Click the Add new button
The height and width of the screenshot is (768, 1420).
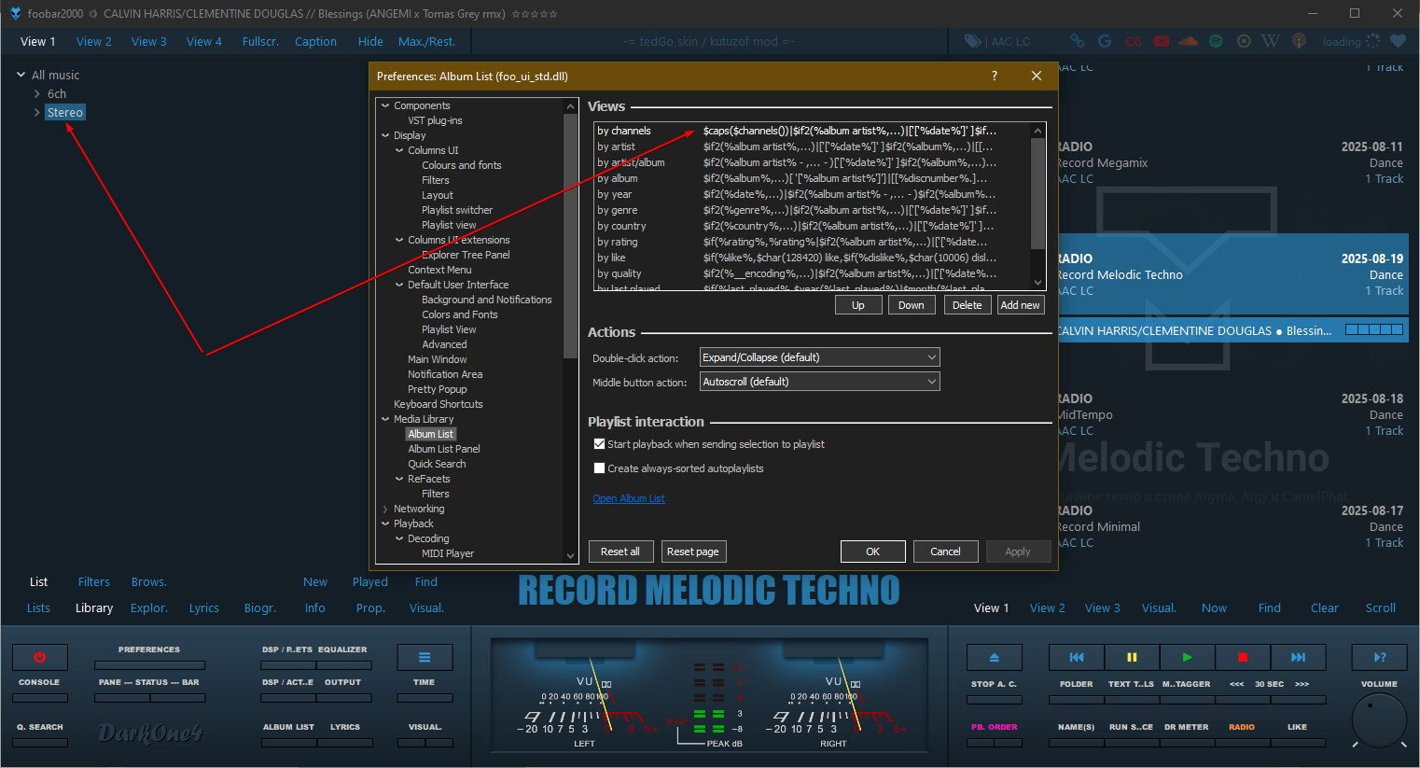(x=1020, y=305)
